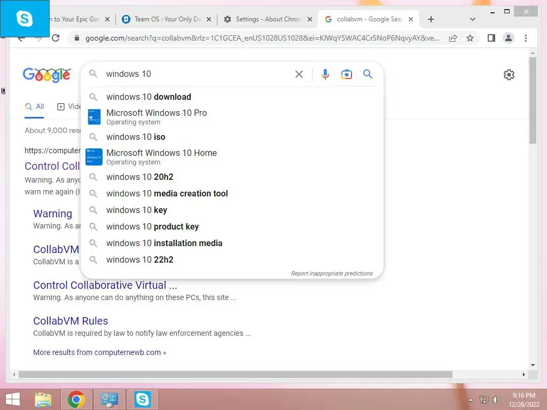The width and height of the screenshot is (547, 410).
Task: Click the vertical scrollbar thumb
Action: (x=533, y=100)
